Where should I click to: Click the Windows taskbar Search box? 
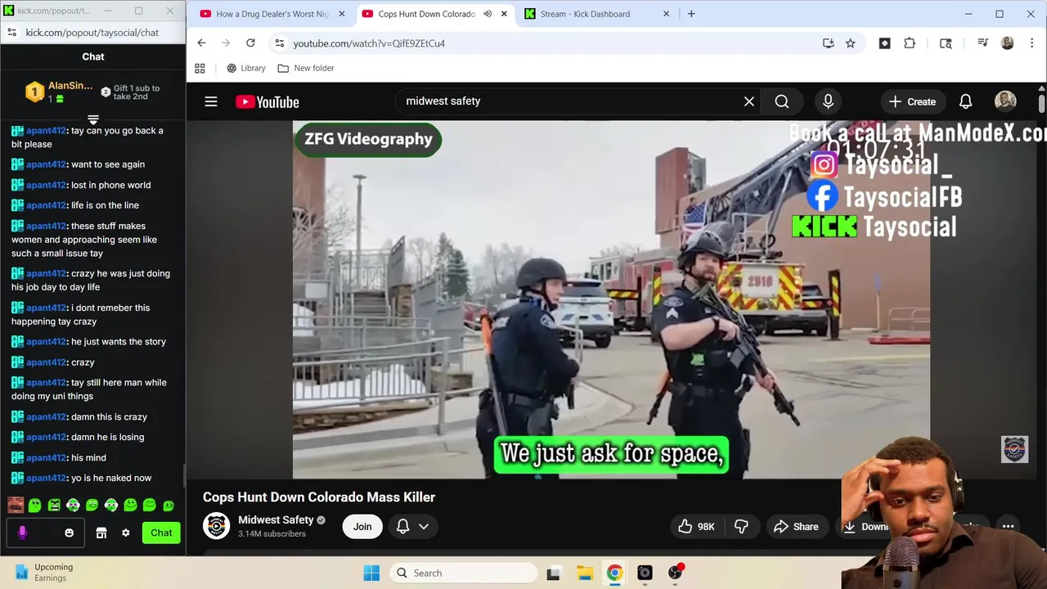pyautogui.click(x=464, y=573)
